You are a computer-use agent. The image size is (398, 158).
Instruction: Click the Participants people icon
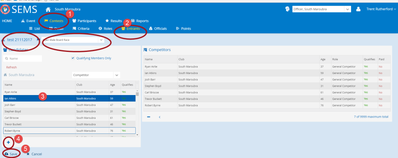tap(74, 21)
